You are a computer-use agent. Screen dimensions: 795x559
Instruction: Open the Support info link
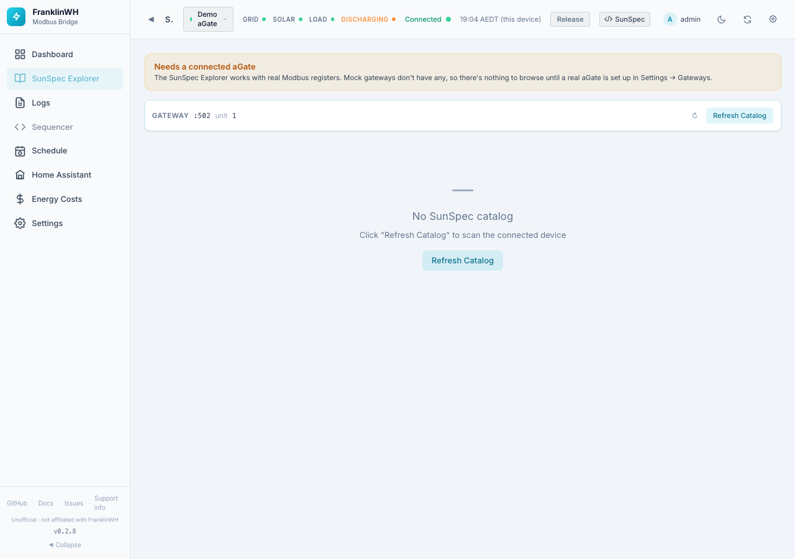pyautogui.click(x=106, y=503)
